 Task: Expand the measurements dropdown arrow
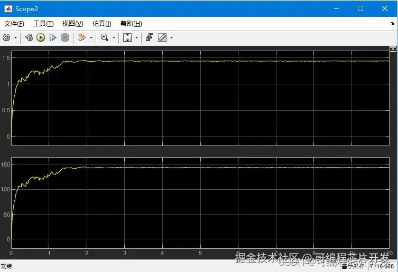172,38
